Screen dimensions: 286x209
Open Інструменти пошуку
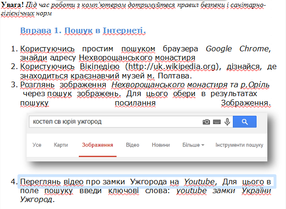pos(239,145)
